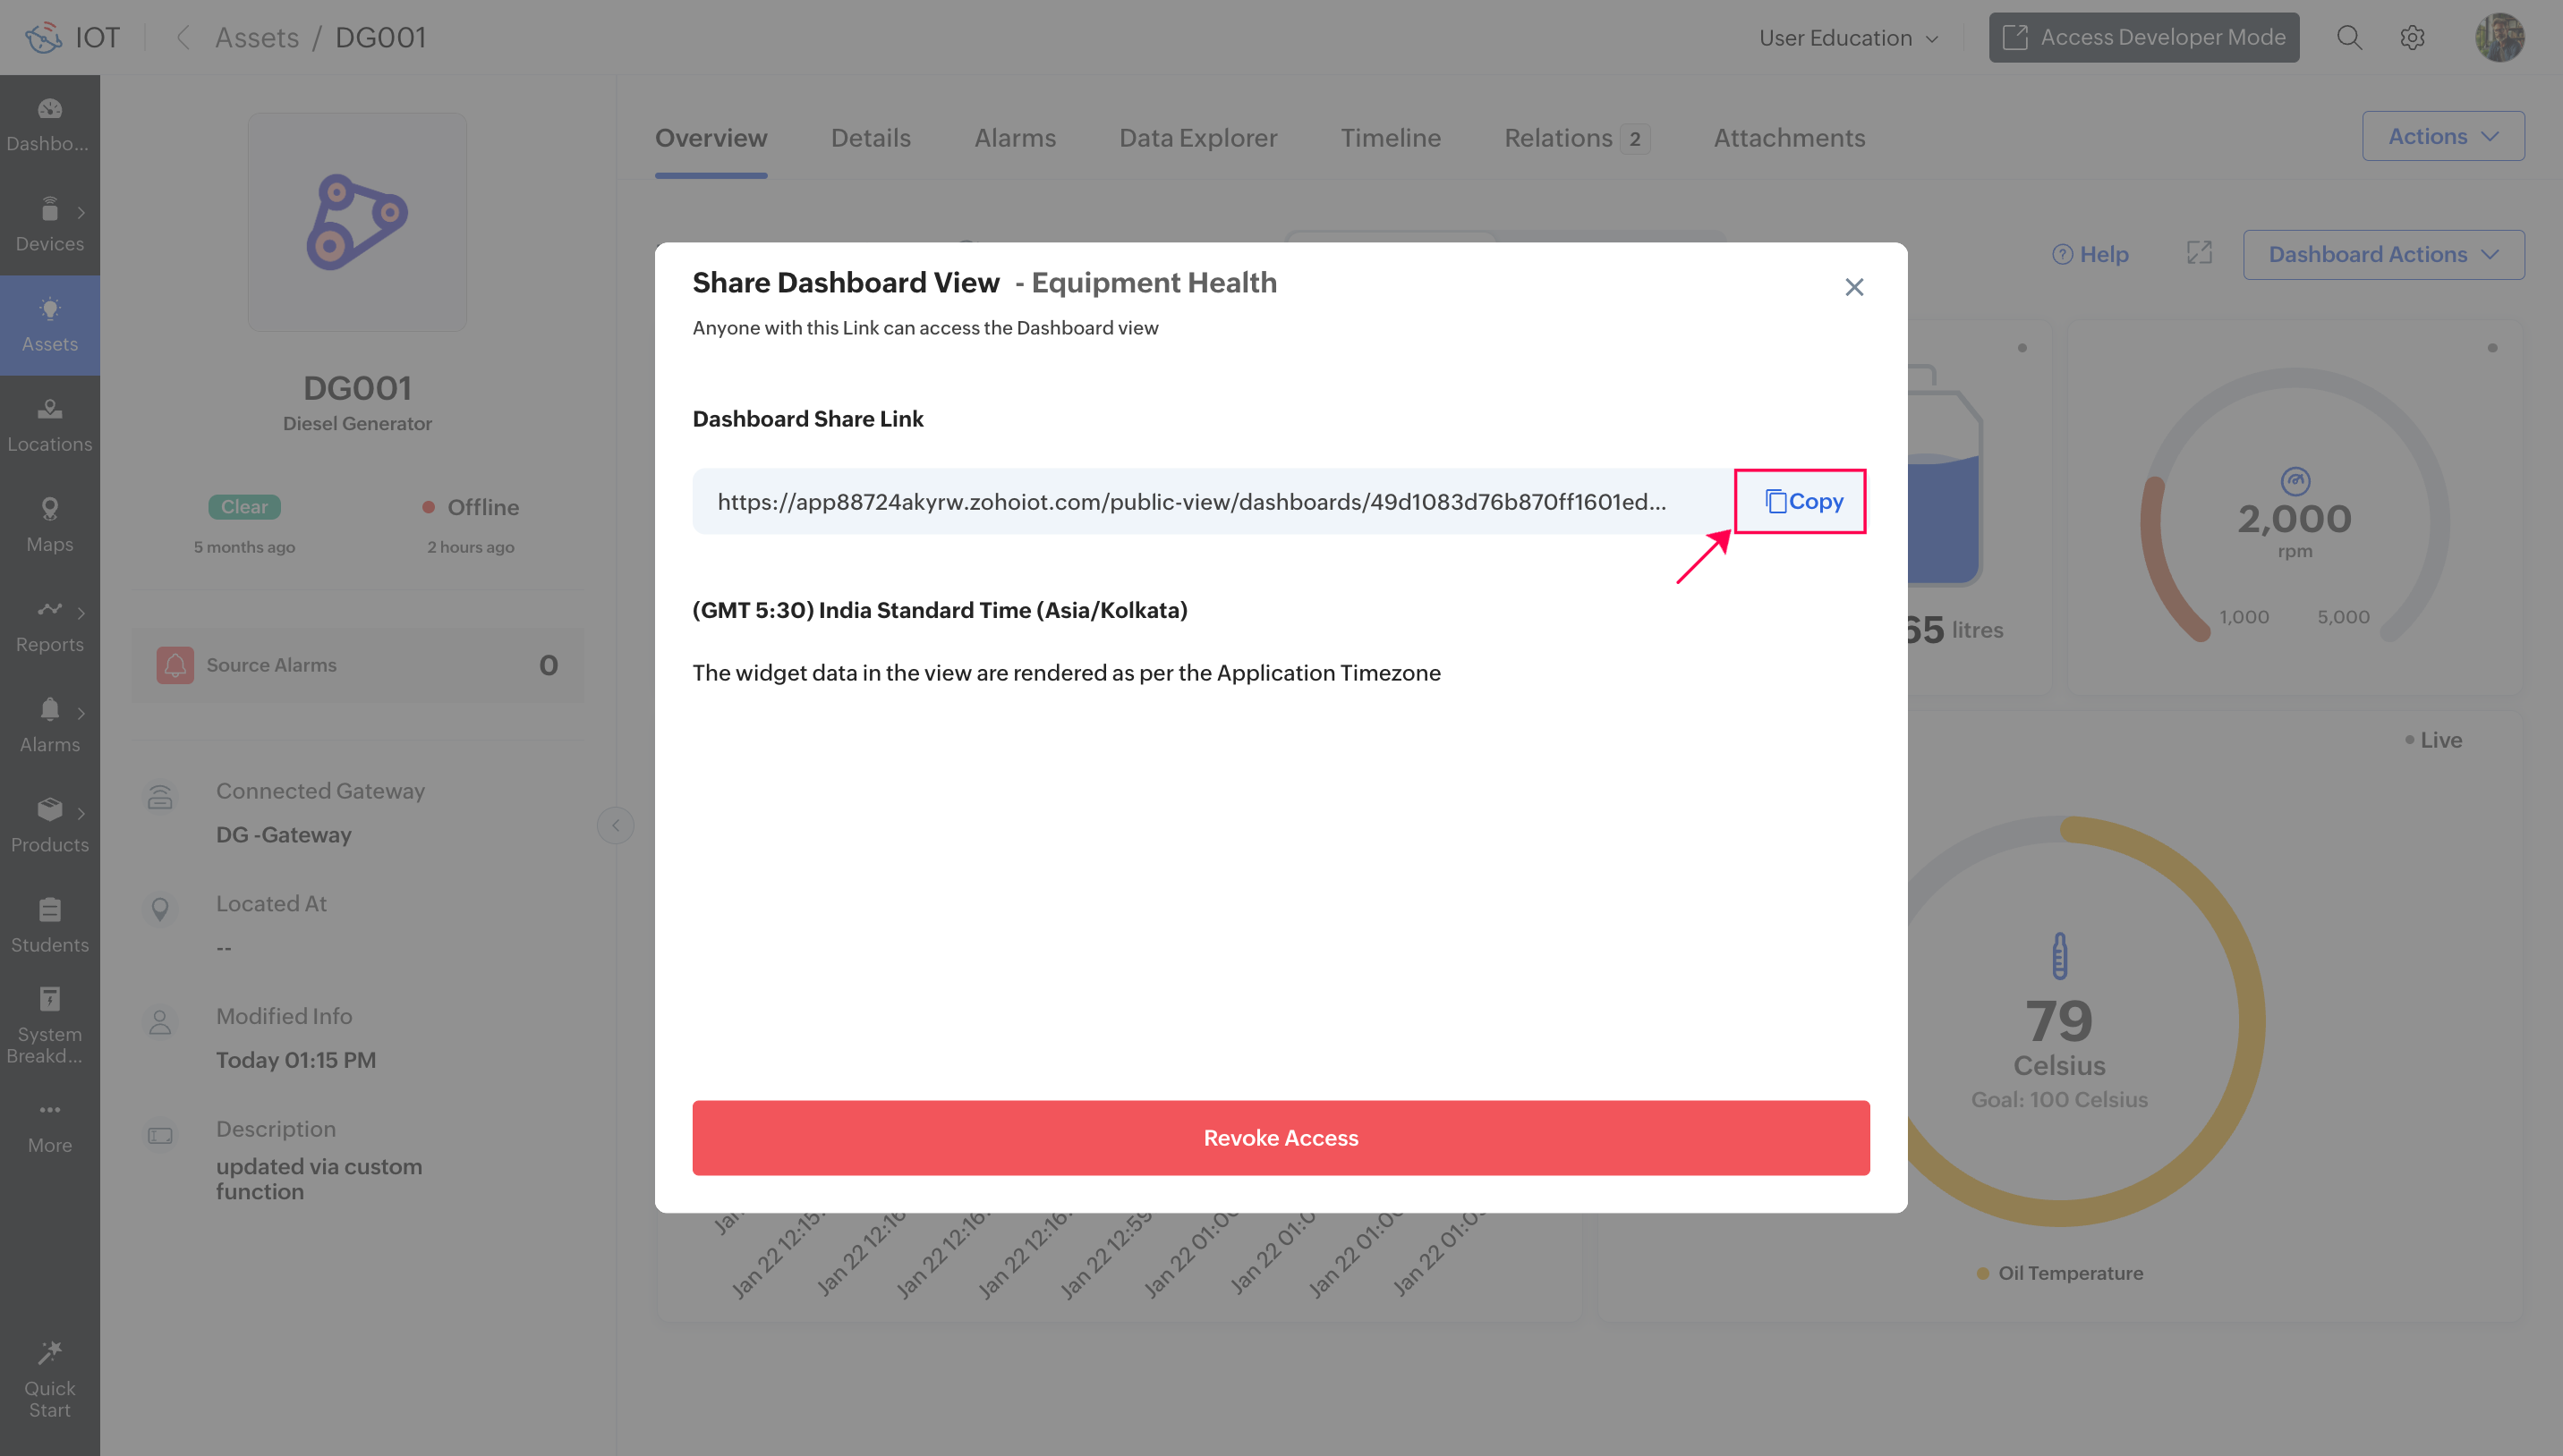Go to Locations in the sidebar
2563x1456 pixels.
49,425
